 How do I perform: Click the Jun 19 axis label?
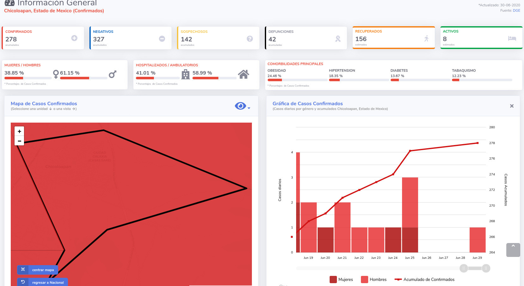[308, 258]
